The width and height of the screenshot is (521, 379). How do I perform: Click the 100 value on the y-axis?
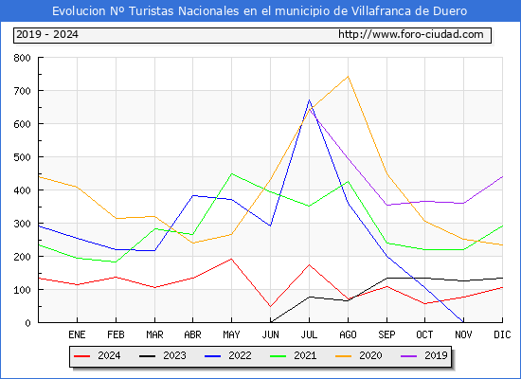[22, 290]
